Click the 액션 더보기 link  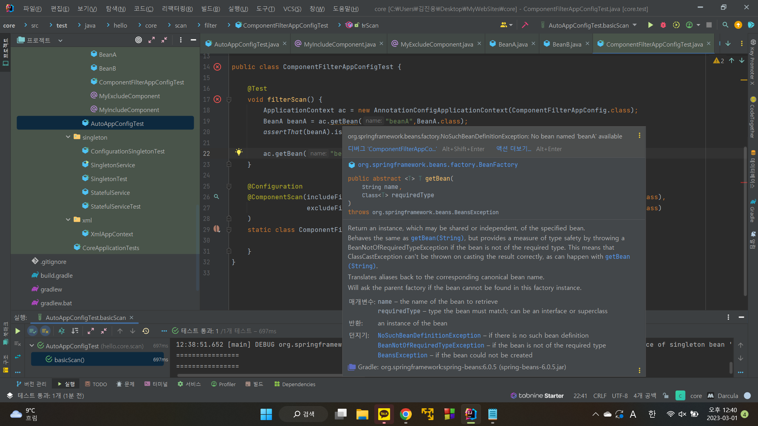tap(514, 149)
